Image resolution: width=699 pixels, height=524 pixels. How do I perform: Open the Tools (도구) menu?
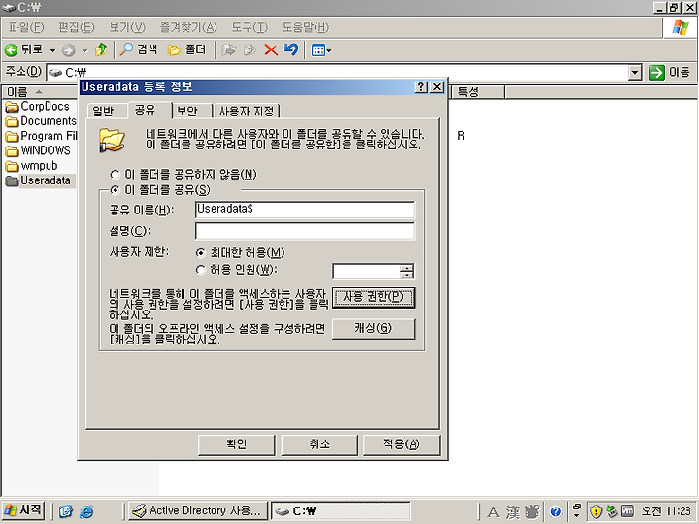250,27
